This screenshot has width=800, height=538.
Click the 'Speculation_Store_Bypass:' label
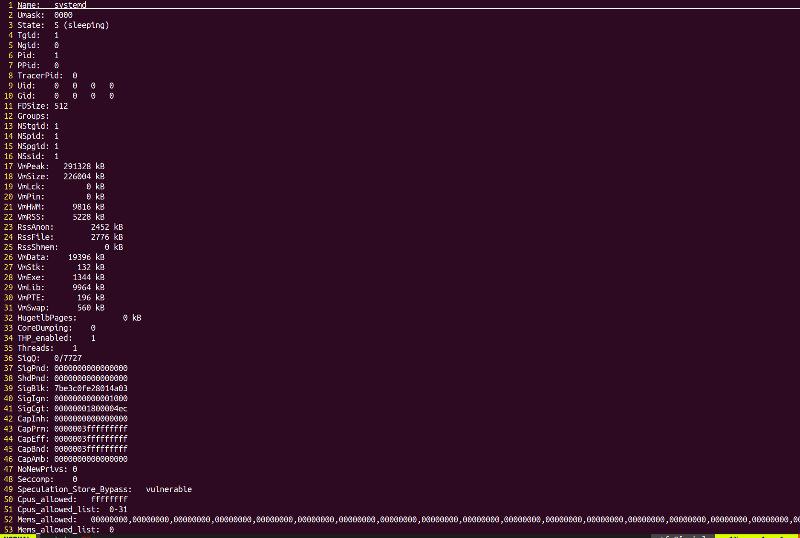75,489
